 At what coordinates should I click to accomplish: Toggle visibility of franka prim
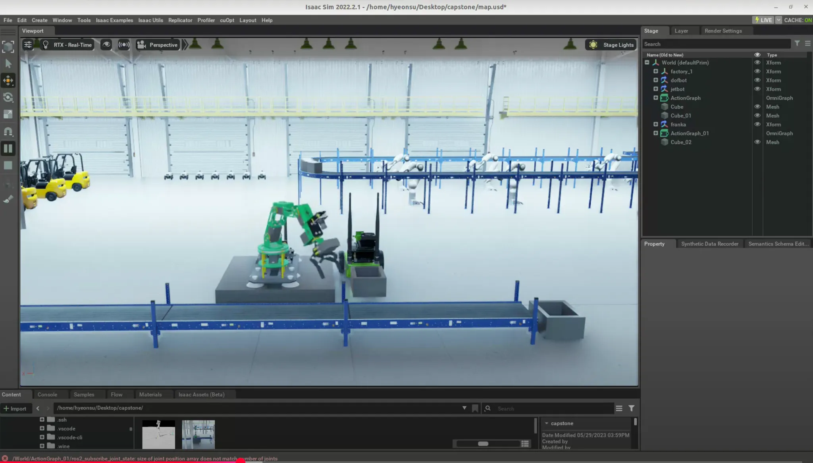757,124
